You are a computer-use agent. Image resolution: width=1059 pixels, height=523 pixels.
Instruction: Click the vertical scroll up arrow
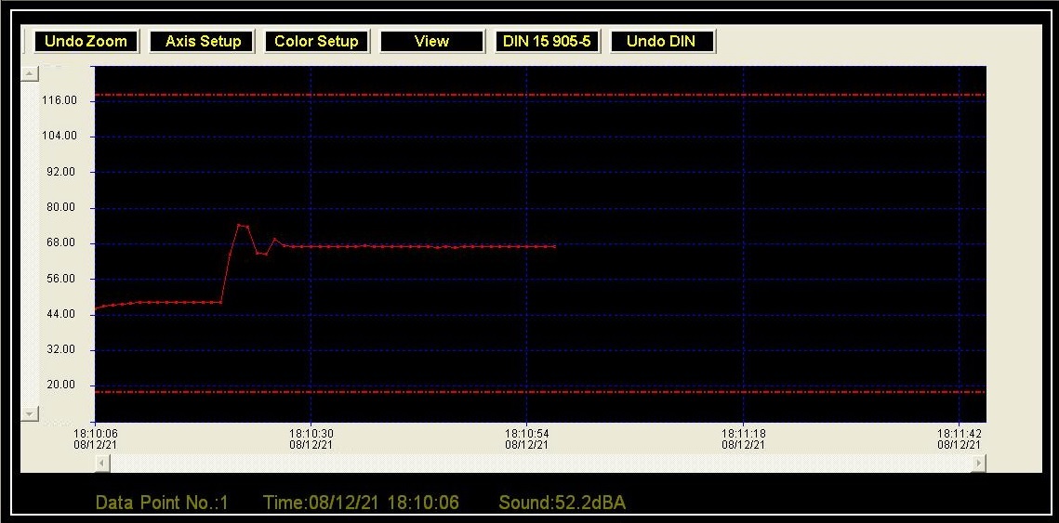point(30,74)
